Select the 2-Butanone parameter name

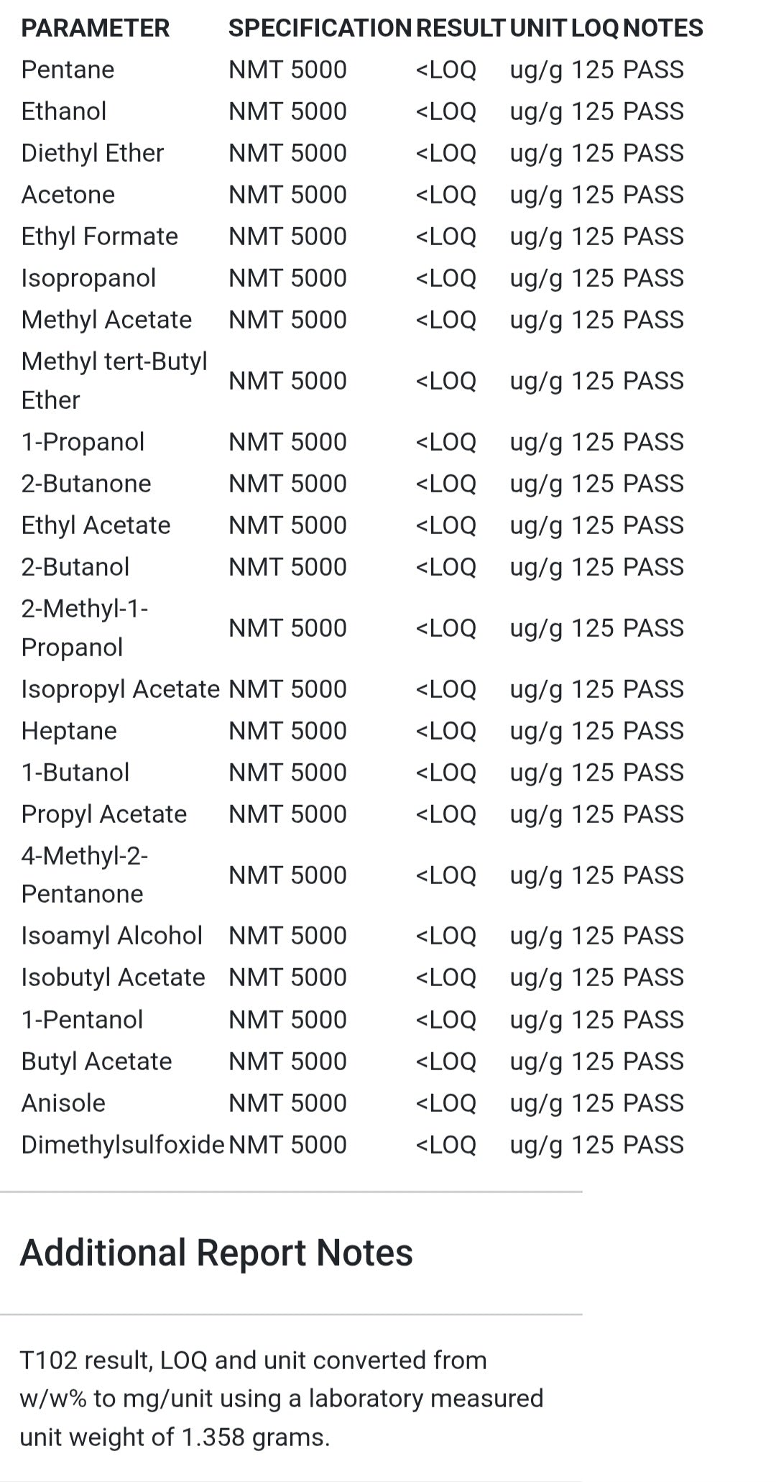click(x=86, y=484)
